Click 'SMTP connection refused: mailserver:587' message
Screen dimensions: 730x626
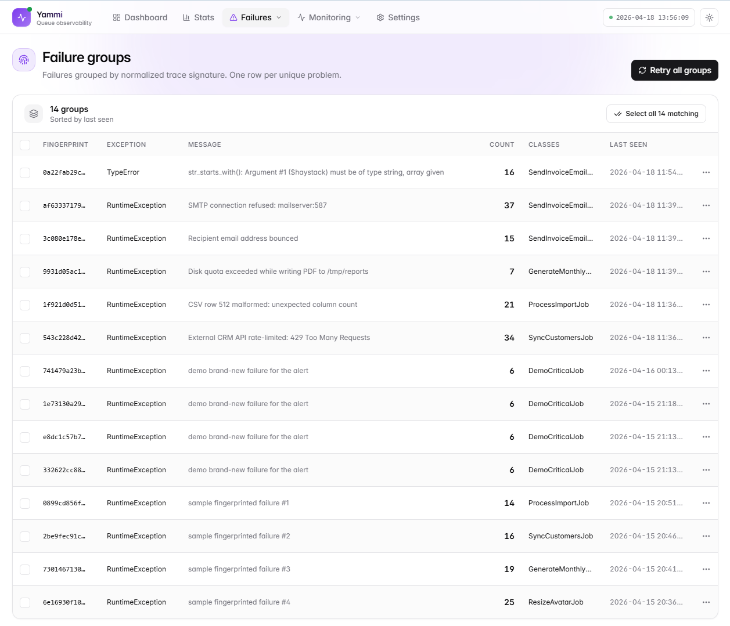pos(257,205)
